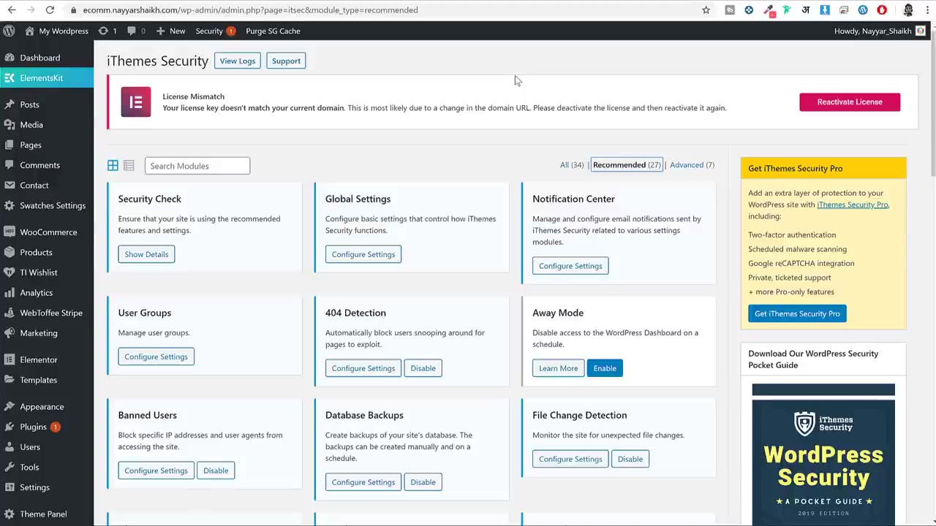Click Purge SG Cache

[273, 31]
